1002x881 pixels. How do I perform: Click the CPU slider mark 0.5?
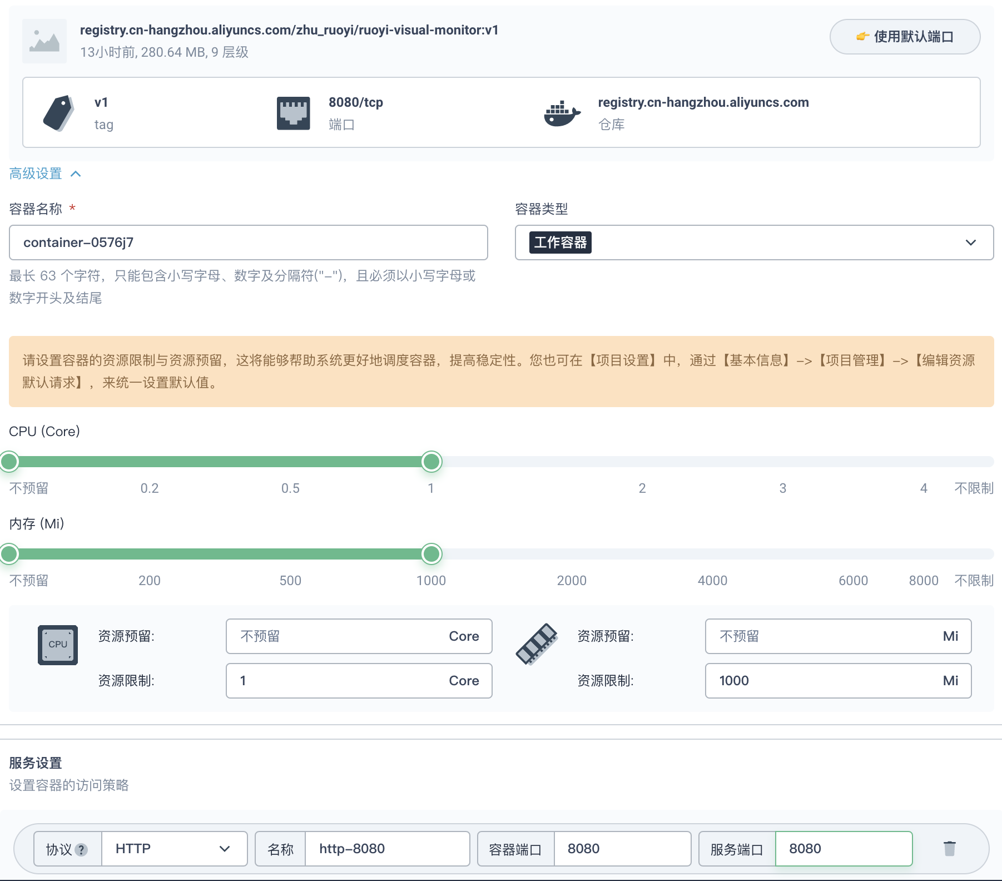tap(290, 488)
